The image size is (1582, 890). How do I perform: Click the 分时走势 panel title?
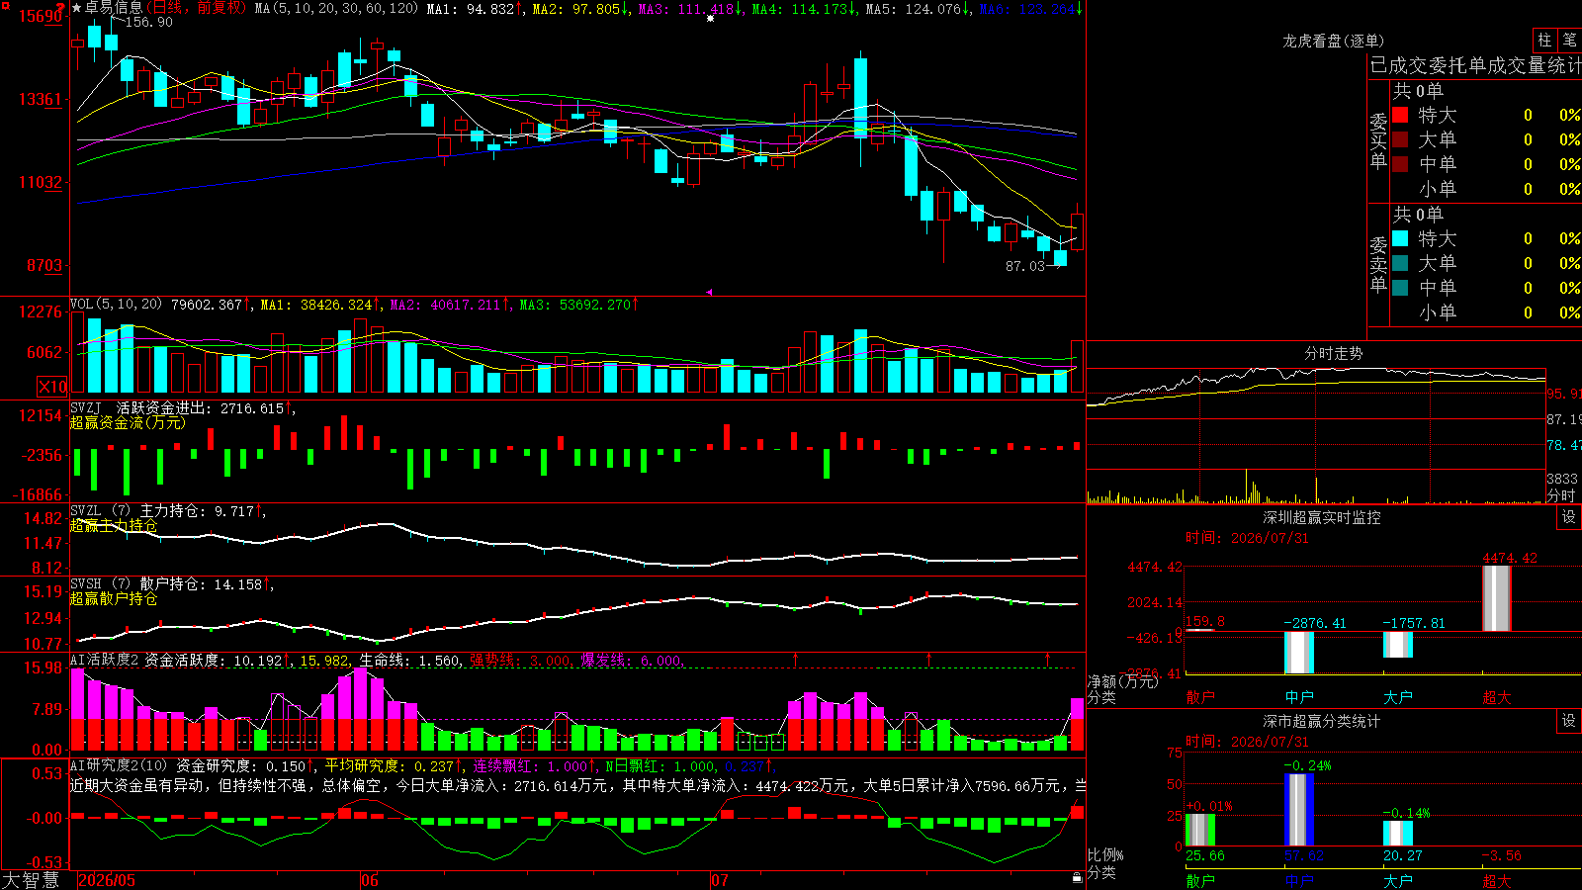point(1333,353)
